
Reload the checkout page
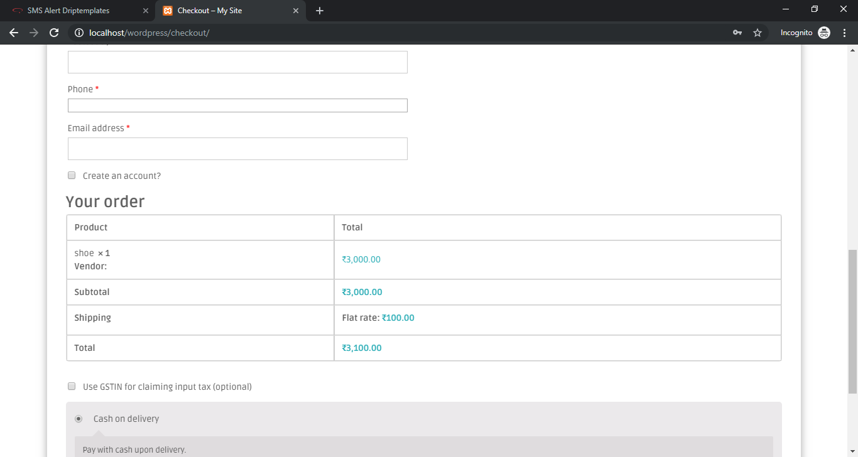pos(54,33)
